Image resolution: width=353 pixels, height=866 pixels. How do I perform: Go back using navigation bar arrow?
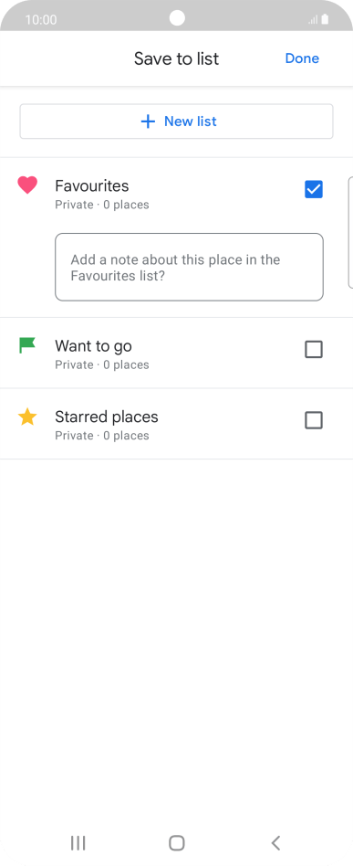[275, 843]
